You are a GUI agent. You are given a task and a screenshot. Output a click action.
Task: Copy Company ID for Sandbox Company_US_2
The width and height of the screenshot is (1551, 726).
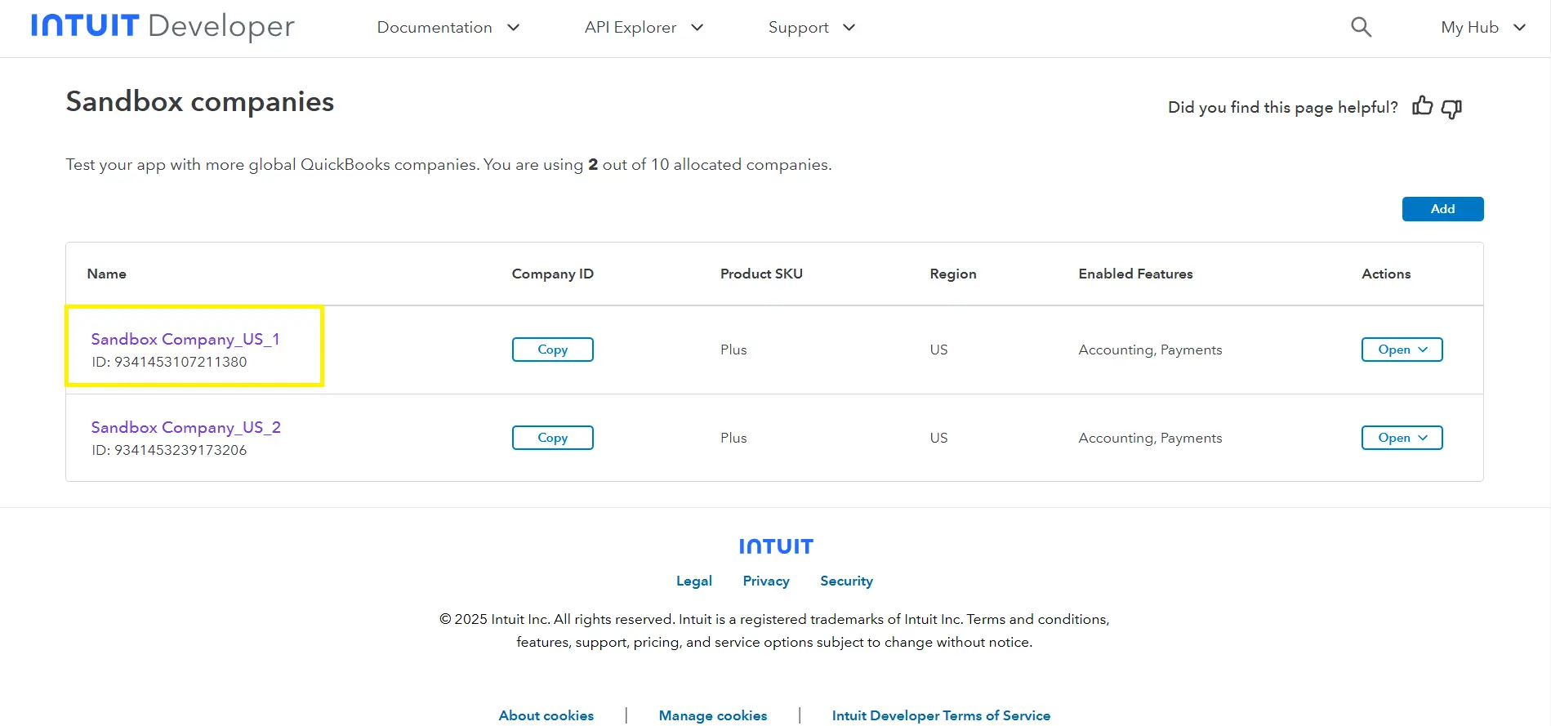pyautogui.click(x=552, y=438)
